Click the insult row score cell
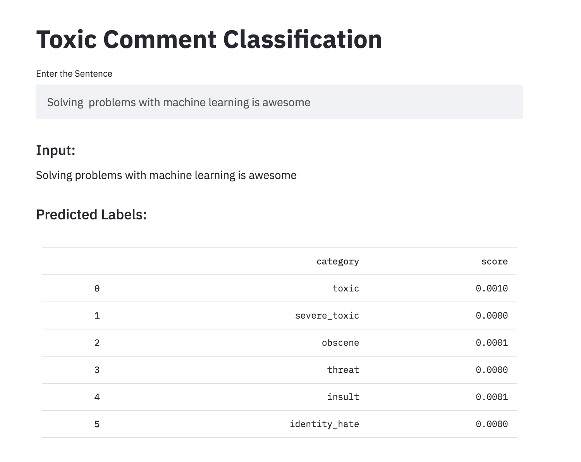The image size is (581, 462). (x=492, y=397)
